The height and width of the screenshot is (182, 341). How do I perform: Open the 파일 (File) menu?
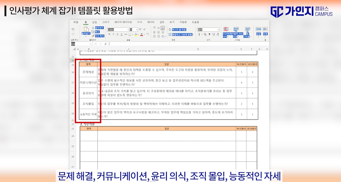(x=75, y=22)
